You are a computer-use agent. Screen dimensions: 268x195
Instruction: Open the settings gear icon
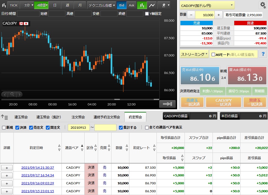[263, 5]
